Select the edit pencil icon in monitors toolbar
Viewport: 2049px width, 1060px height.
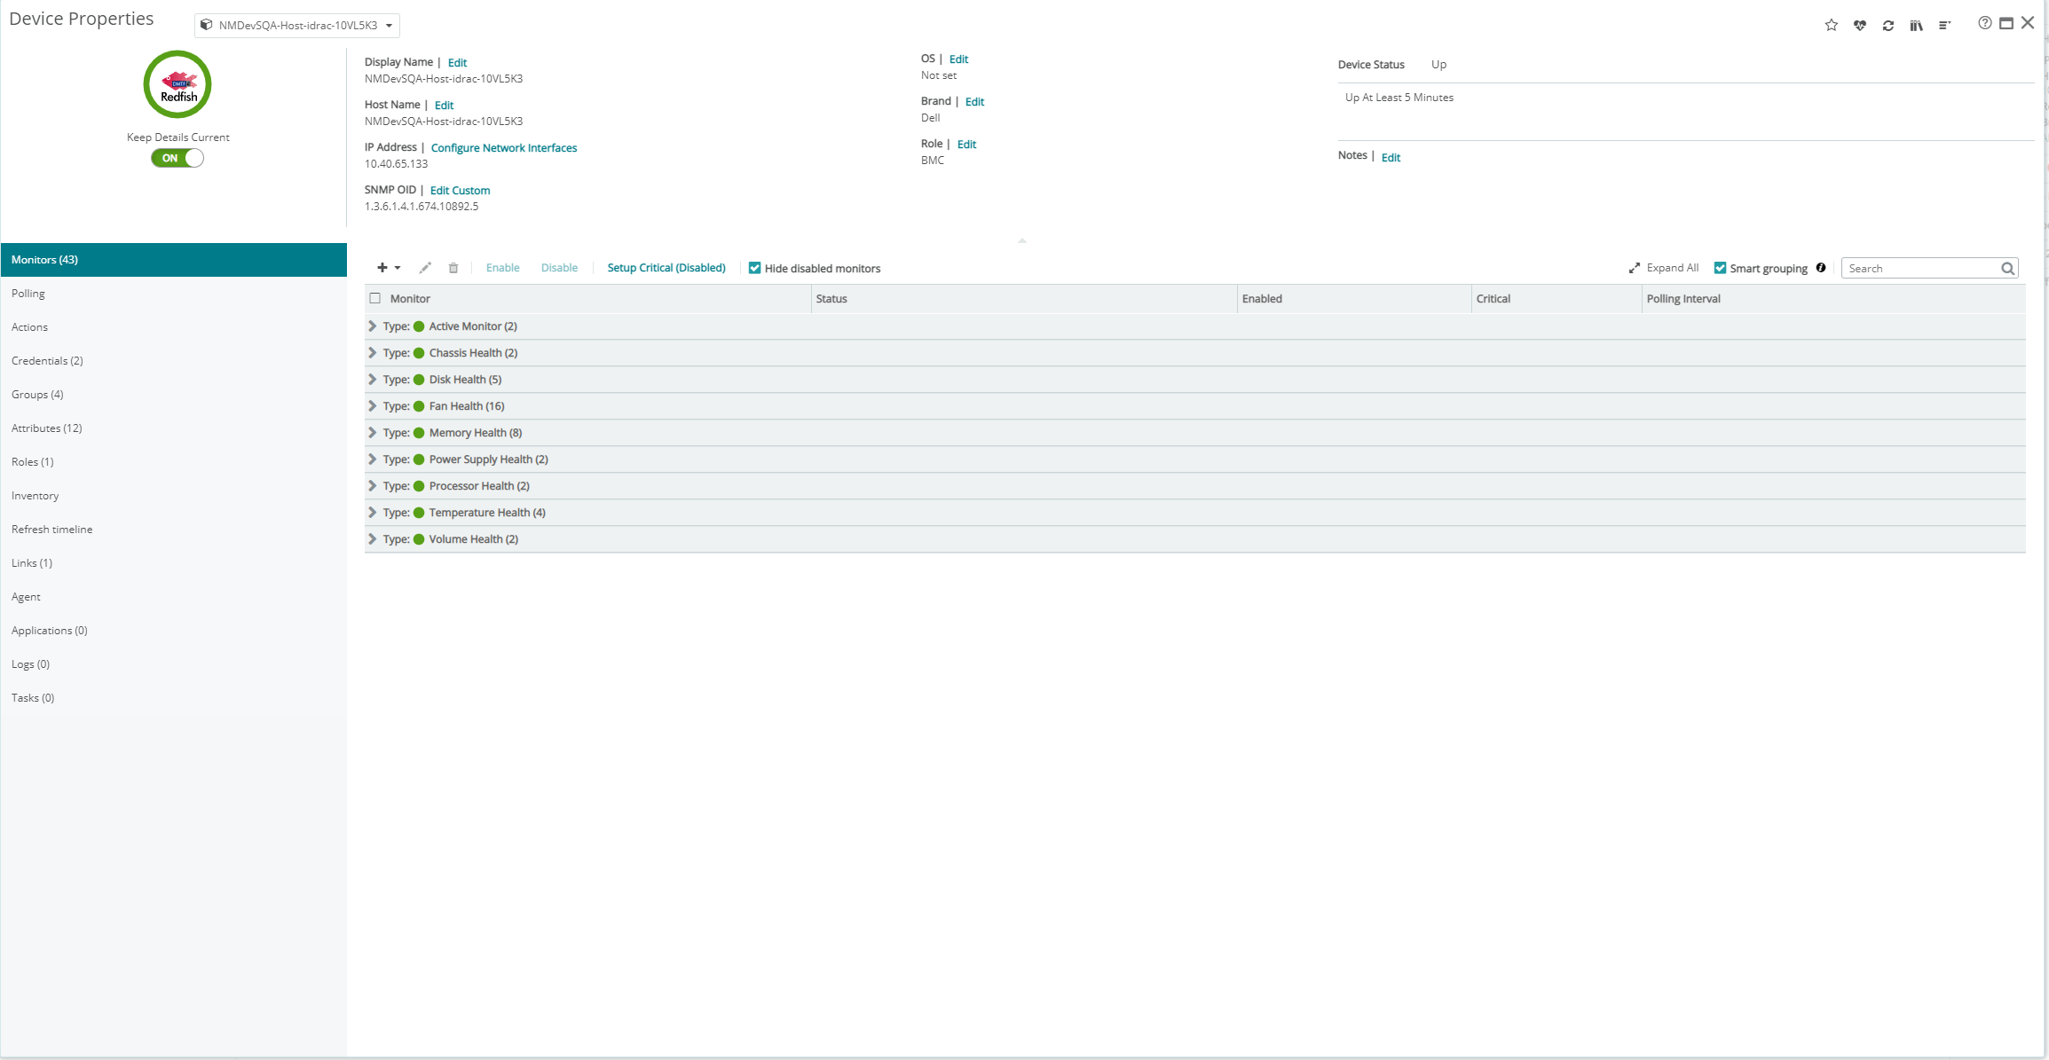point(426,267)
